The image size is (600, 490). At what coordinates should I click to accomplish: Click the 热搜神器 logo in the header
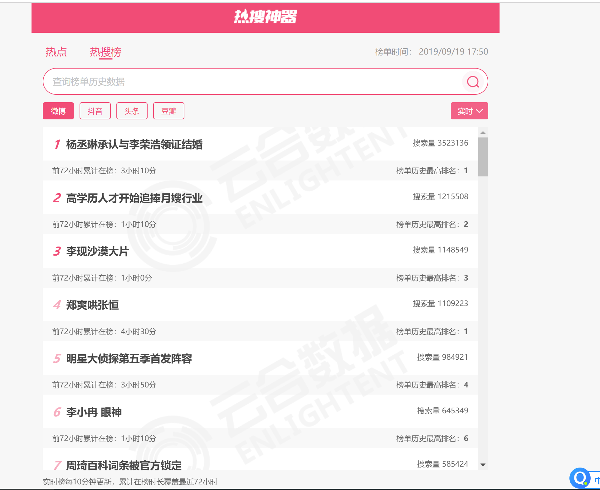(x=265, y=17)
